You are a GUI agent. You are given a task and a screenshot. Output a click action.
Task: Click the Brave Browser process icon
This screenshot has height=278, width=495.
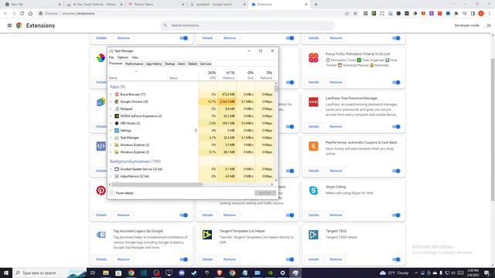pyautogui.click(x=117, y=94)
